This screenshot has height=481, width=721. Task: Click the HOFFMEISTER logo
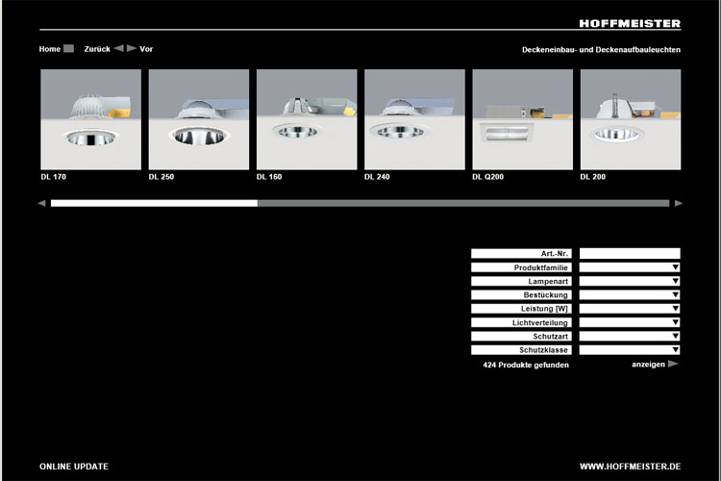pyautogui.click(x=630, y=23)
